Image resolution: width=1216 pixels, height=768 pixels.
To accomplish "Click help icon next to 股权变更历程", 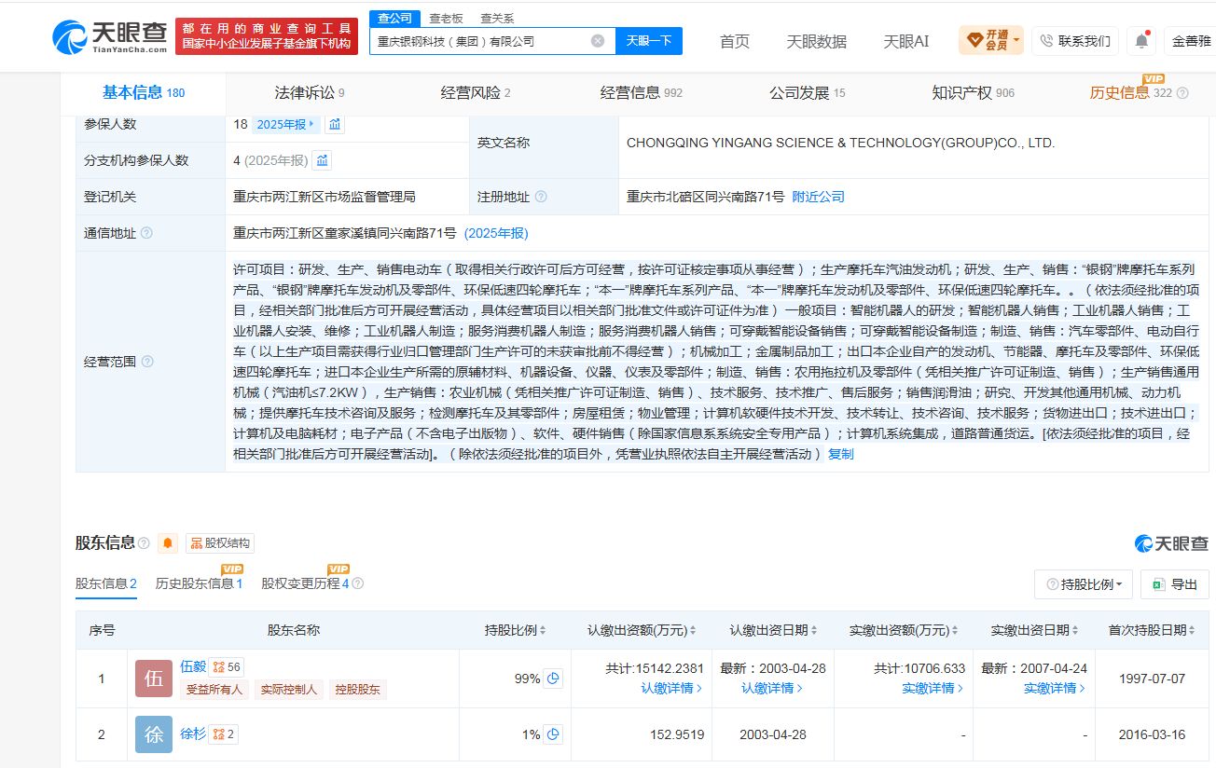I will click(x=357, y=583).
